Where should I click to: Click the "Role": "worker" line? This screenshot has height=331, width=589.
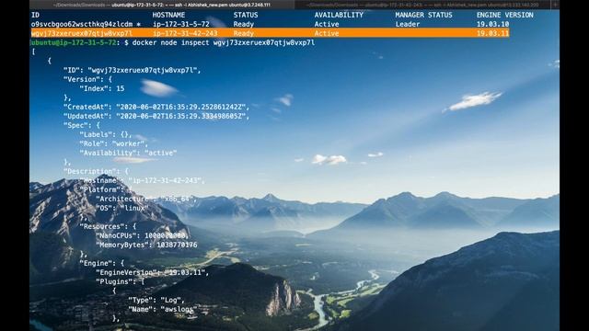pyautogui.click(x=114, y=143)
